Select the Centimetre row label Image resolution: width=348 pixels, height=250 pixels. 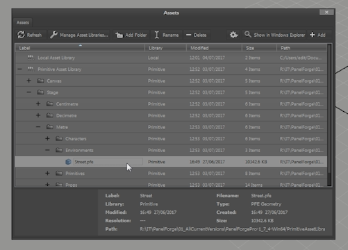(67, 104)
